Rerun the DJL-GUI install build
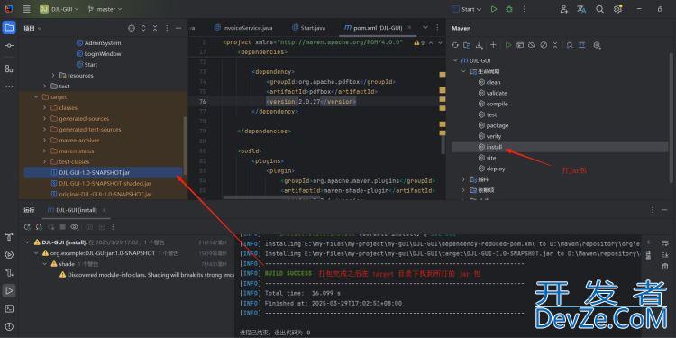Screen dimensions: 676x338 click(28, 227)
